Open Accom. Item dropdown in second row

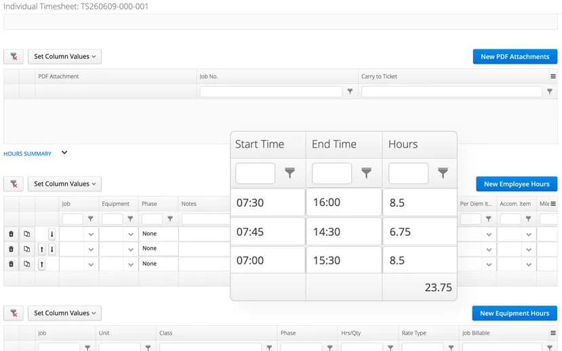pyautogui.click(x=529, y=249)
